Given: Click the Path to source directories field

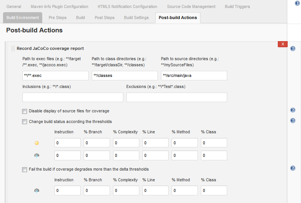Looking at the screenshot, I should (194, 75).
